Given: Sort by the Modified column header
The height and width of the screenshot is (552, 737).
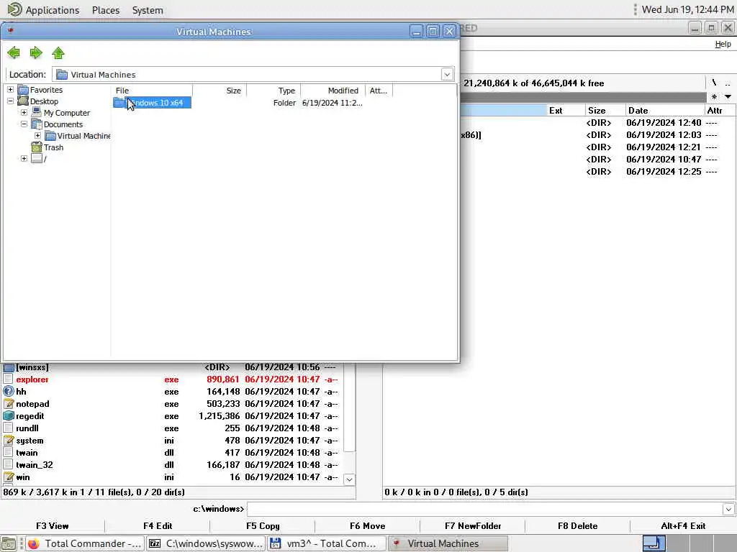Looking at the screenshot, I should click(x=333, y=90).
